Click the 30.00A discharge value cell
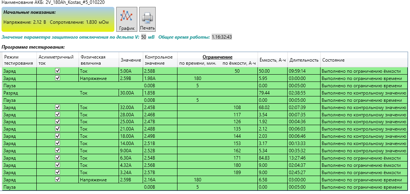The width and height of the screenshot is (410, 194). coord(131,93)
